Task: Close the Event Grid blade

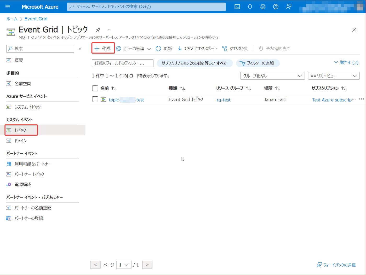Action: [354, 30]
